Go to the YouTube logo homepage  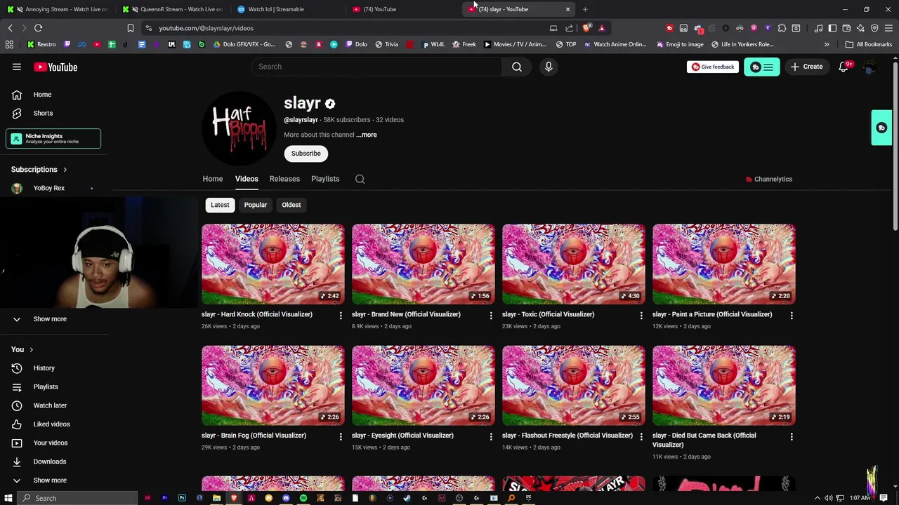pos(55,67)
